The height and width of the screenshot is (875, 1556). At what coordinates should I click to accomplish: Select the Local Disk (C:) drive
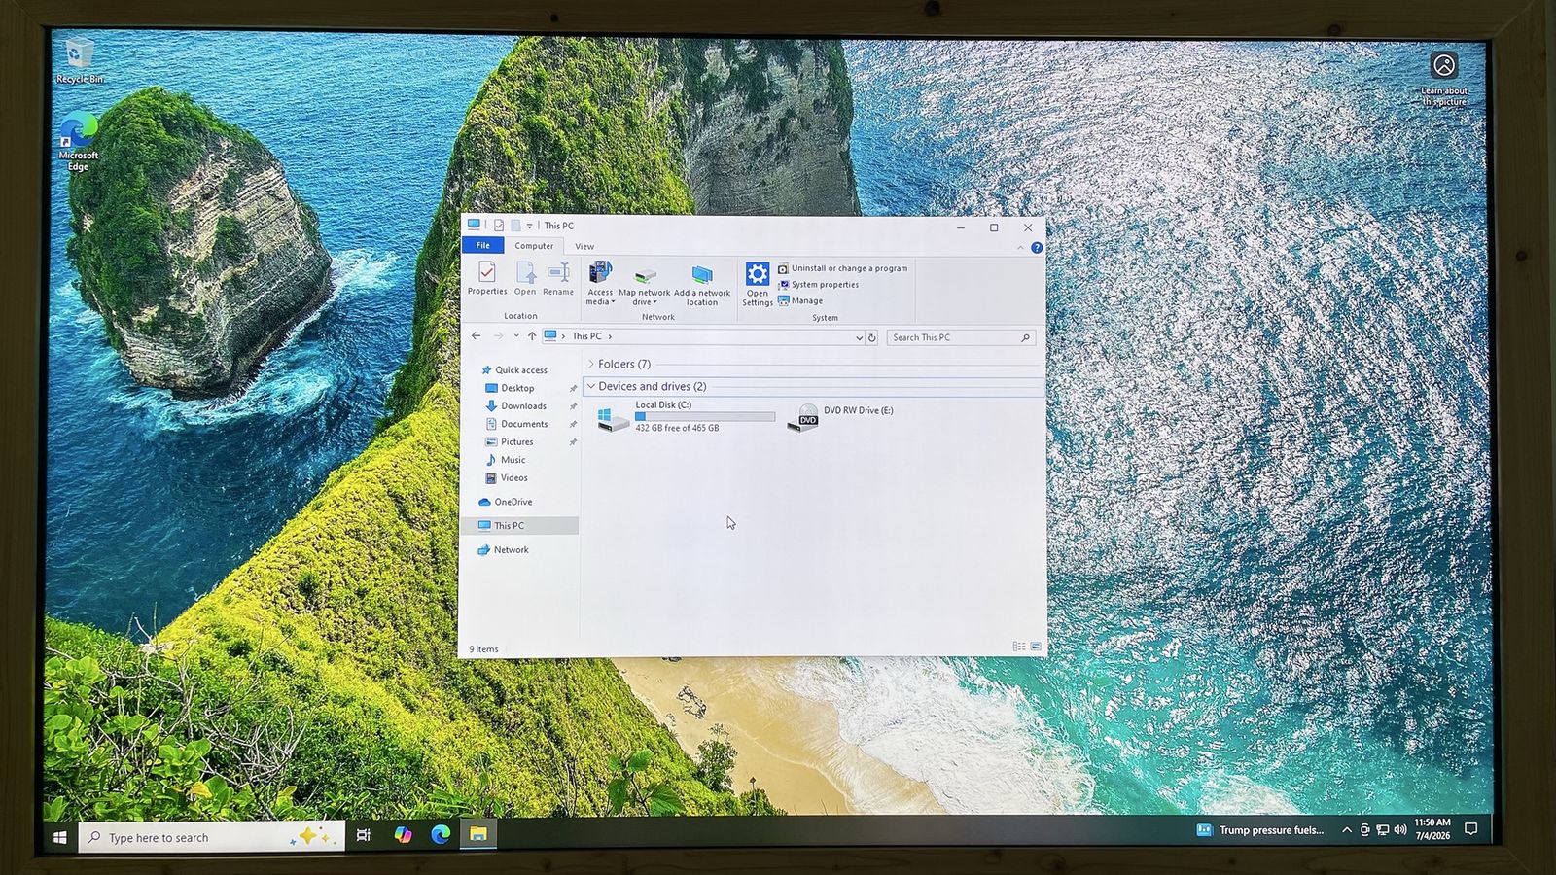coord(685,416)
